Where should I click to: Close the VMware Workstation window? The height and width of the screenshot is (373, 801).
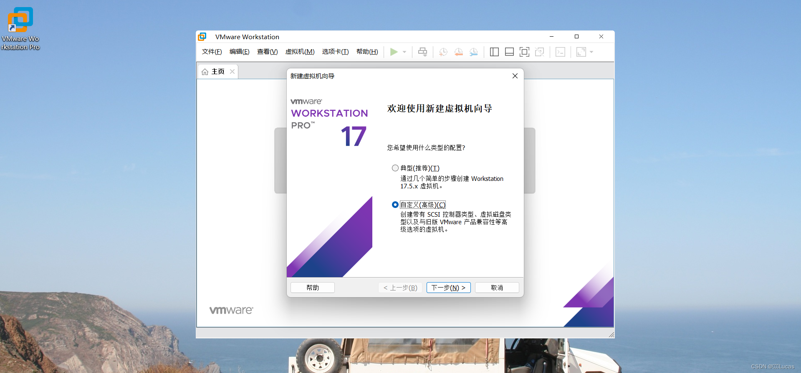[601, 37]
